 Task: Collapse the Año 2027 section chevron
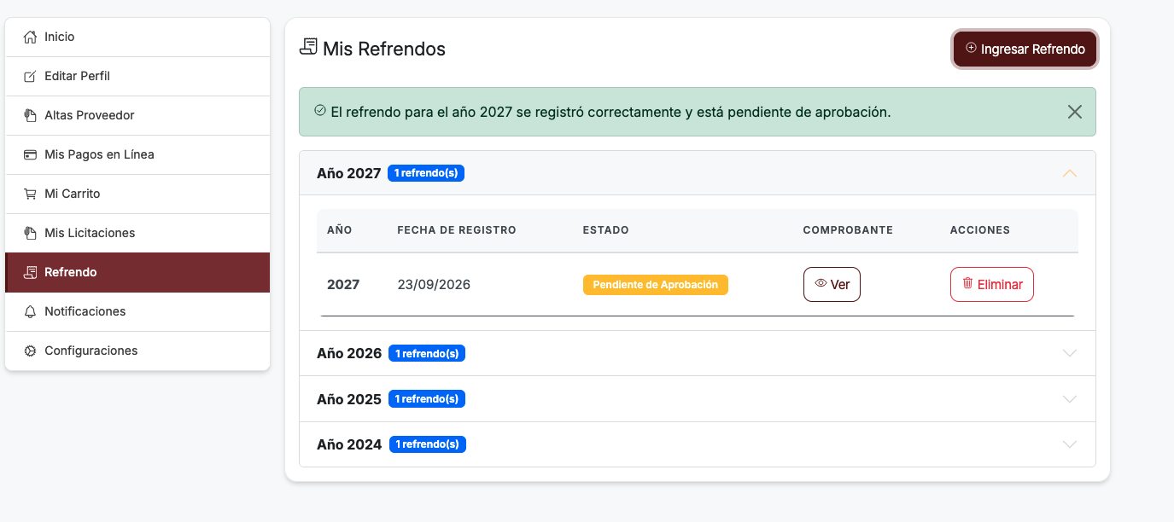pyautogui.click(x=1069, y=173)
